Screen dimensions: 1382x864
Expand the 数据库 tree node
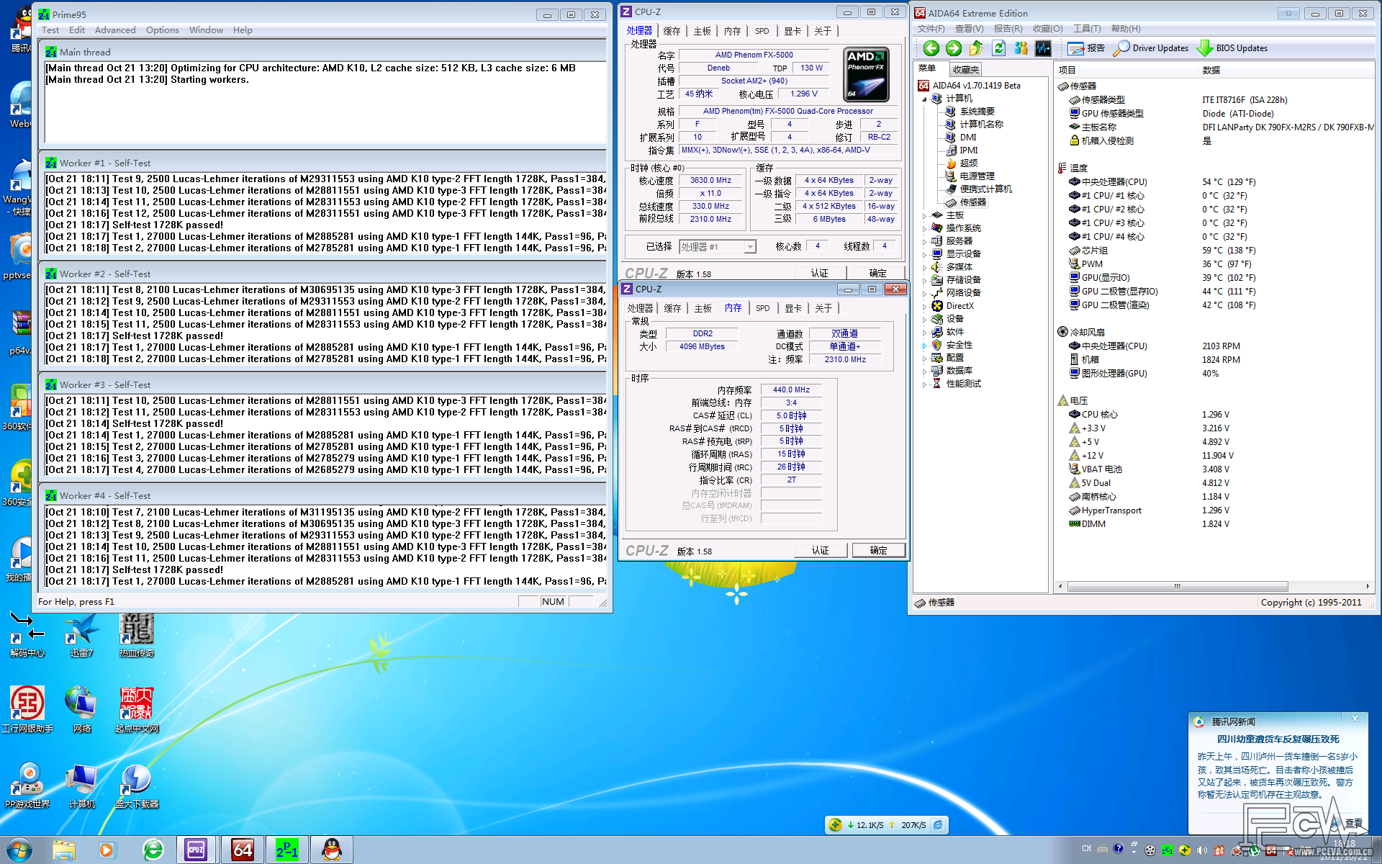925,371
